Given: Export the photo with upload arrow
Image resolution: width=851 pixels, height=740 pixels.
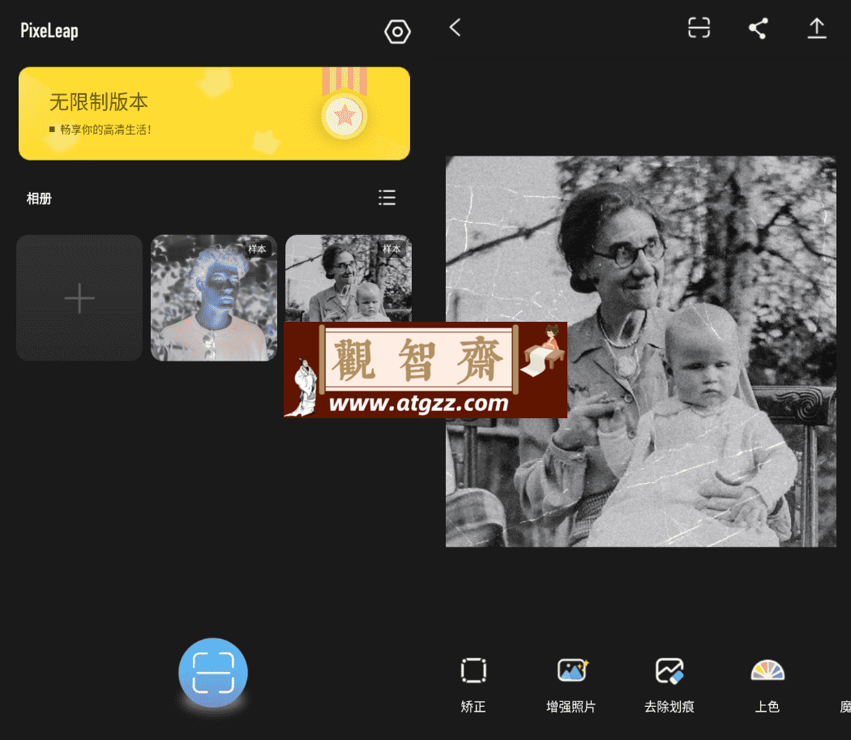Looking at the screenshot, I should tap(816, 28).
